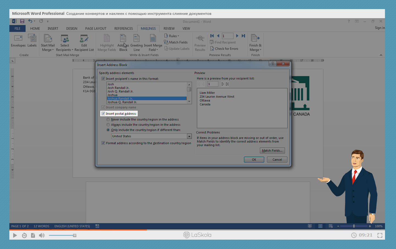
Task: Confirm the dialog with OK
Action: 254,160
